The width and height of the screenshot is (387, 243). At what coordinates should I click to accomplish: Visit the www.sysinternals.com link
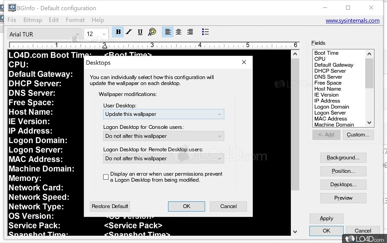pos(353,21)
